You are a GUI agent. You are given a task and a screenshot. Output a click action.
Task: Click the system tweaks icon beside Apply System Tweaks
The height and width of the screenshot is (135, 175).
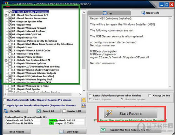pyautogui.click(x=83, y=105)
